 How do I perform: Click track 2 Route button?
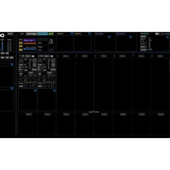[53, 69]
